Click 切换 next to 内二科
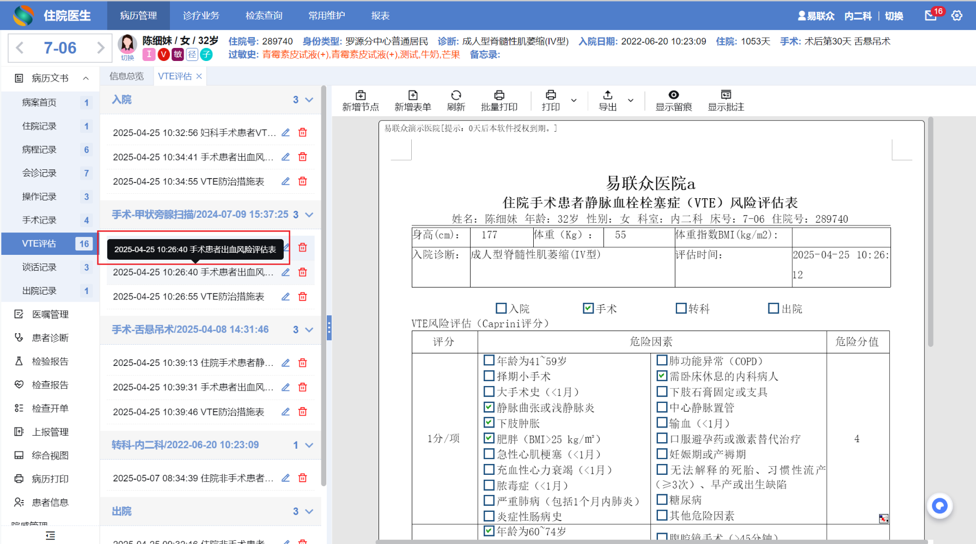Screen dimensions: 976x544 tap(894, 16)
